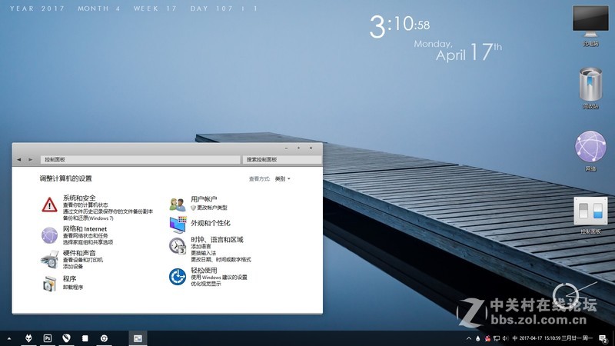Click the Ease of Access blue icon
Viewport: 615px width, 346px height.
coord(178,277)
